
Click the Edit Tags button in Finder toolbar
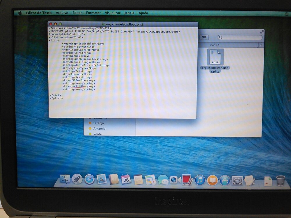tap(204, 37)
